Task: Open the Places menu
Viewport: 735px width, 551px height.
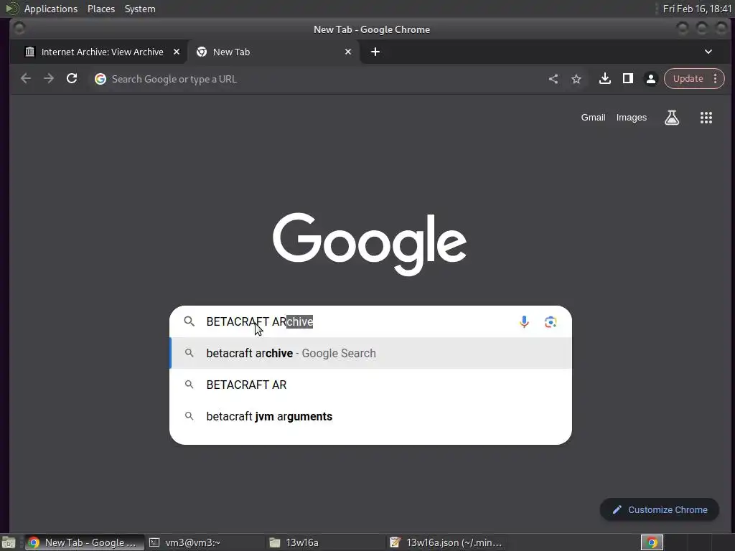Action: (101, 9)
